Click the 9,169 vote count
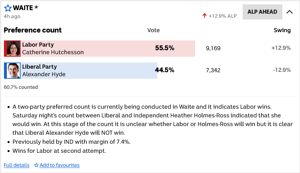Screen dimensions: 300x173 [x=213, y=48]
